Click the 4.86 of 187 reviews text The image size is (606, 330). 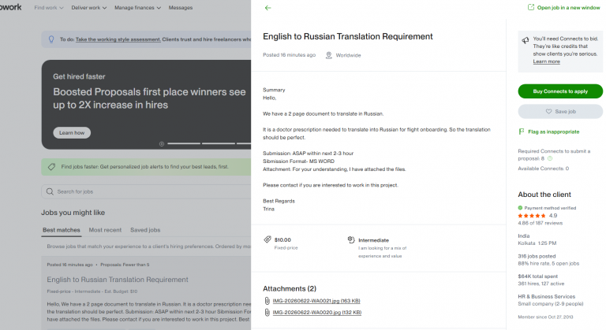pos(541,223)
